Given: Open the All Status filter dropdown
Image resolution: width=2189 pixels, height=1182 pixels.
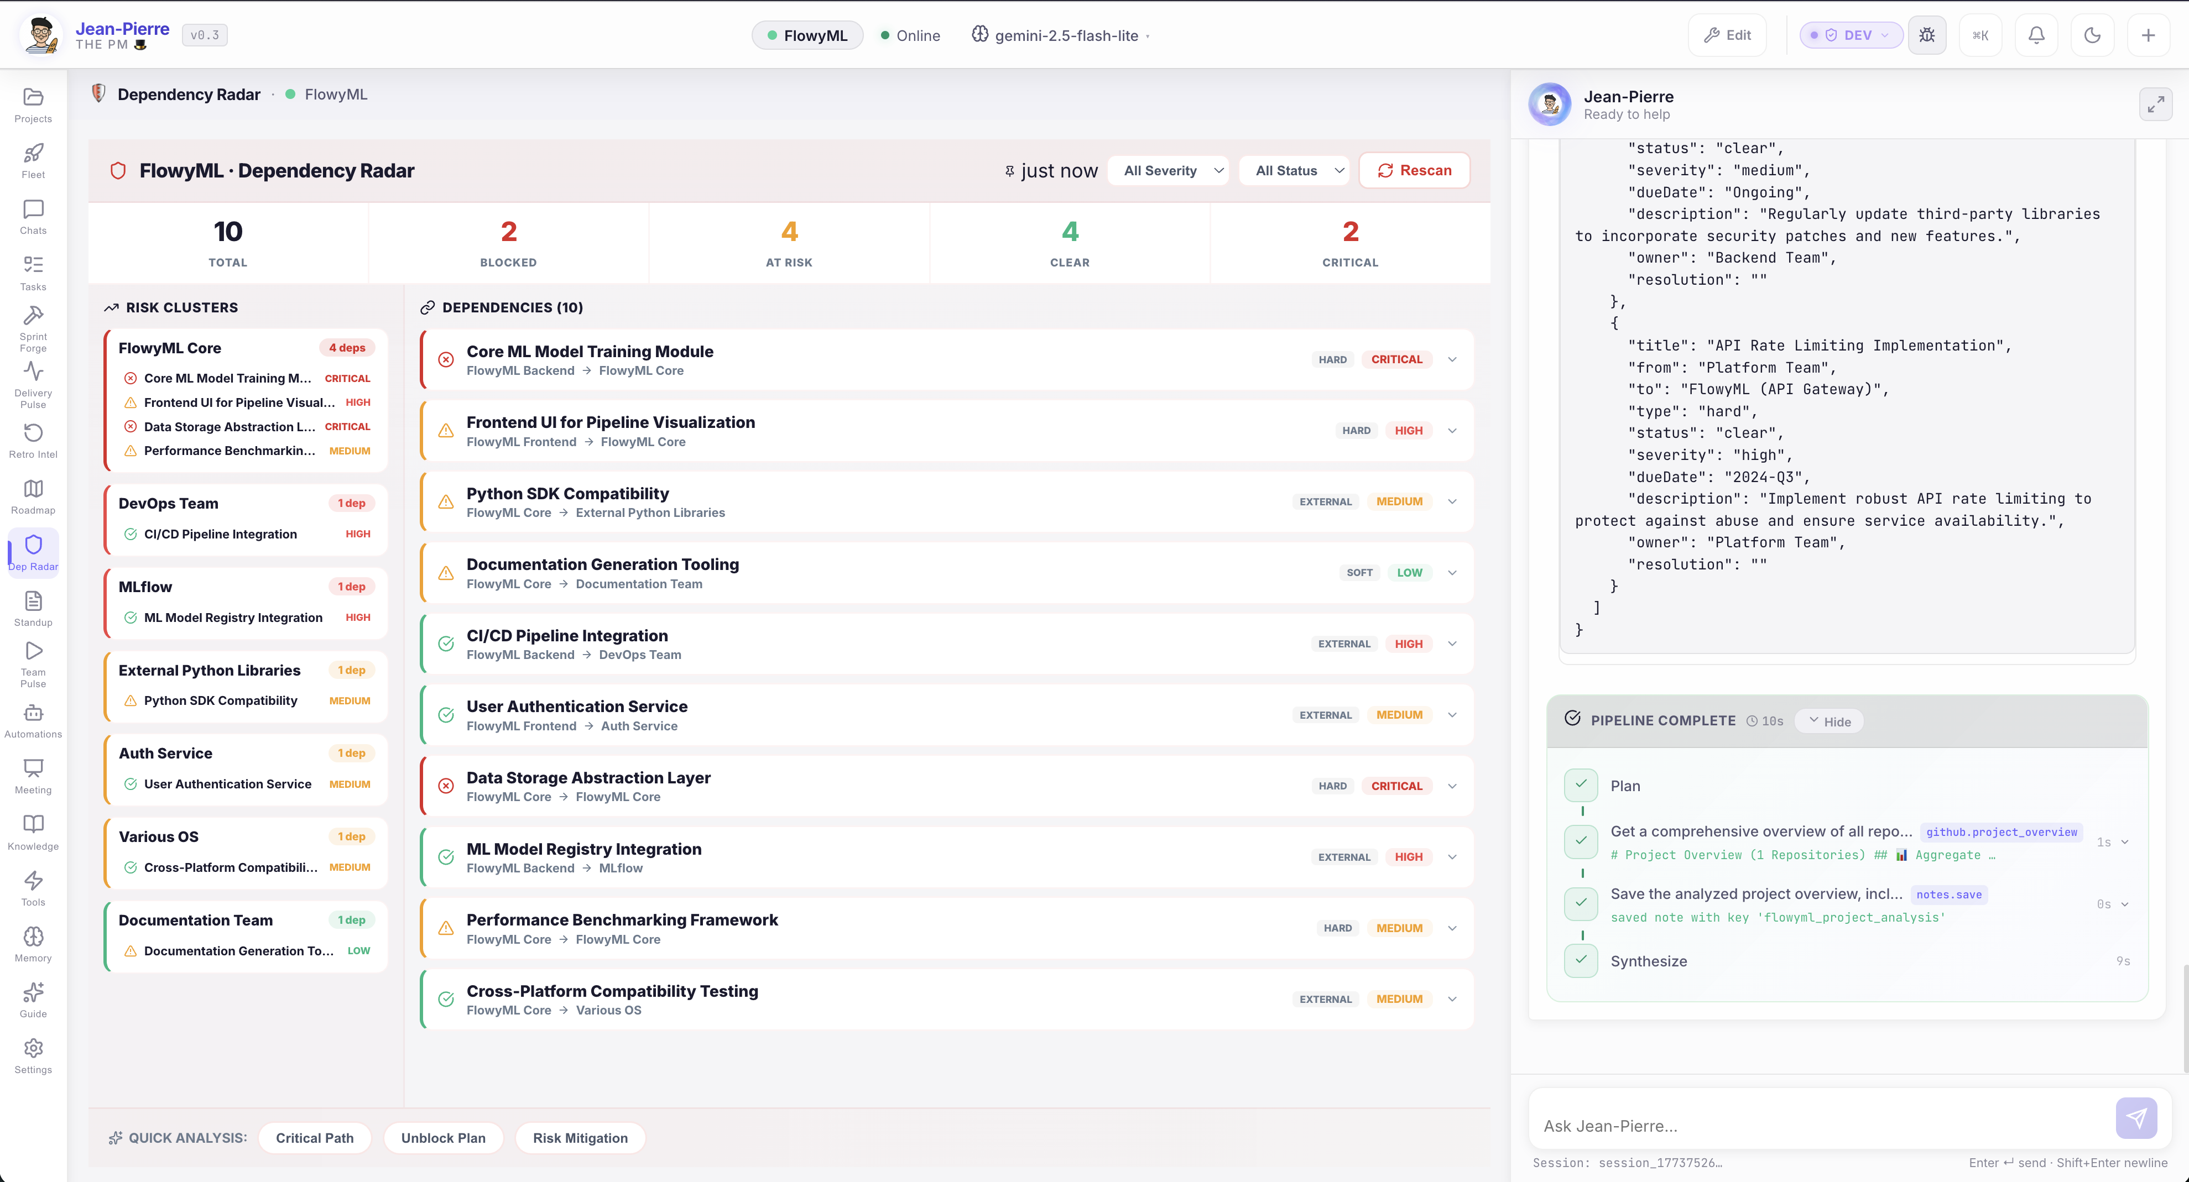Looking at the screenshot, I should (1294, 170).
